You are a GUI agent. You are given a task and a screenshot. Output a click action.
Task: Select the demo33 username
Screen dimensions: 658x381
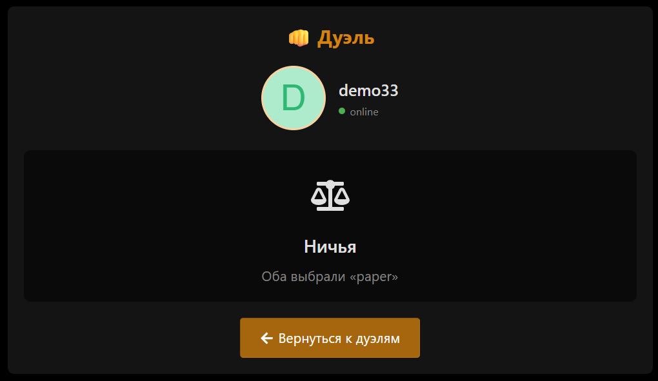(x=368, y=90)
